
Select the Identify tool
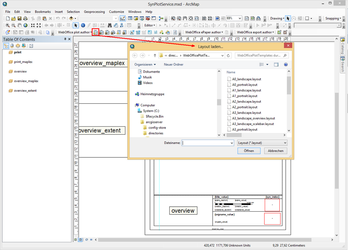[83, 25]
